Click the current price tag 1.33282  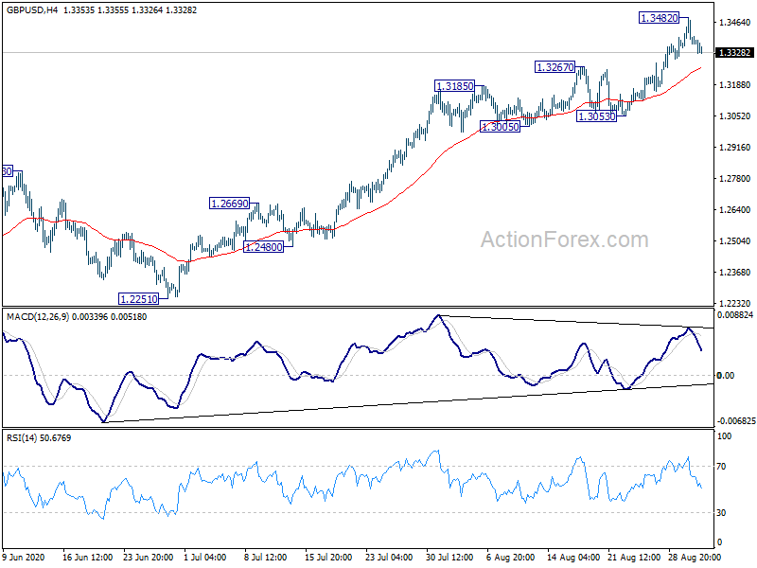pos(734,53)
